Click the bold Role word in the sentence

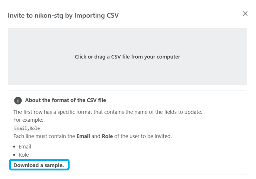[107, 136]
